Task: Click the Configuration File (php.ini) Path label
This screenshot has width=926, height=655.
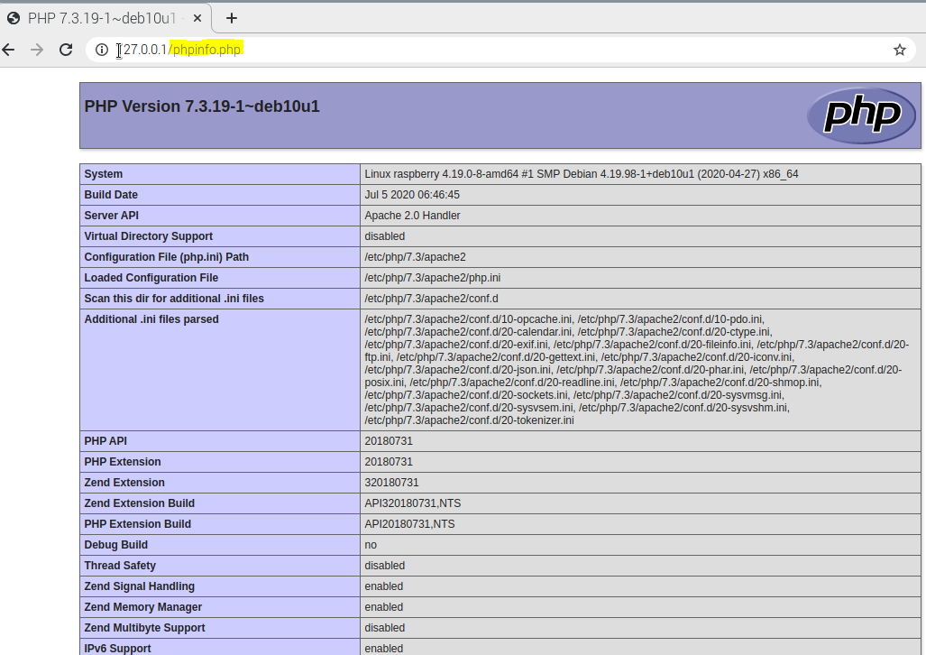Action: tap(167, 256)
